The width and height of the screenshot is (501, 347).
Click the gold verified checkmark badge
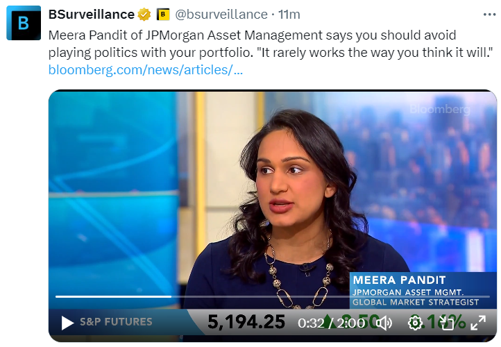144,15
